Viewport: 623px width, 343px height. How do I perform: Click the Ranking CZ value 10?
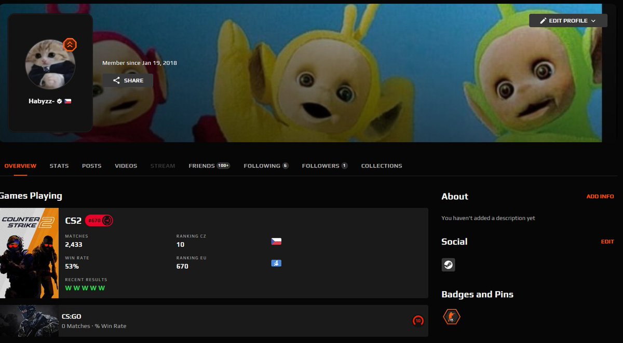(x=181, y=244)
